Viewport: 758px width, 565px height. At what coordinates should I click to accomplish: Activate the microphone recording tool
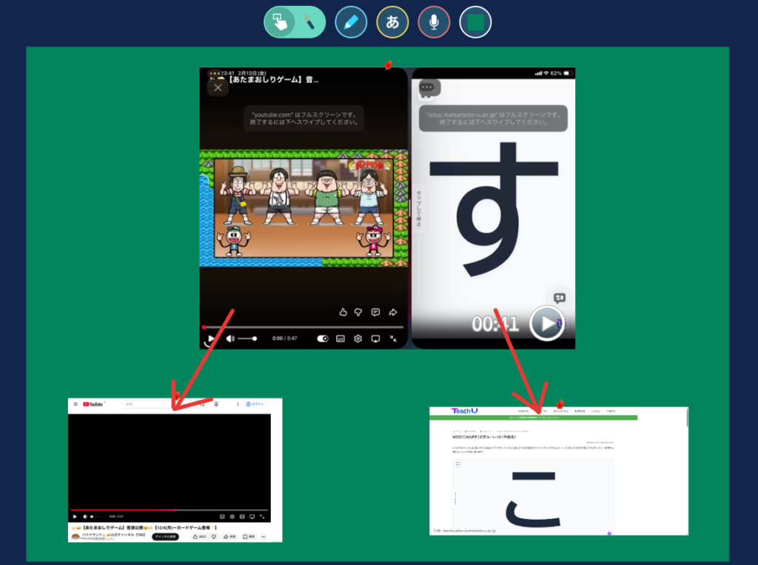(434, 22)
